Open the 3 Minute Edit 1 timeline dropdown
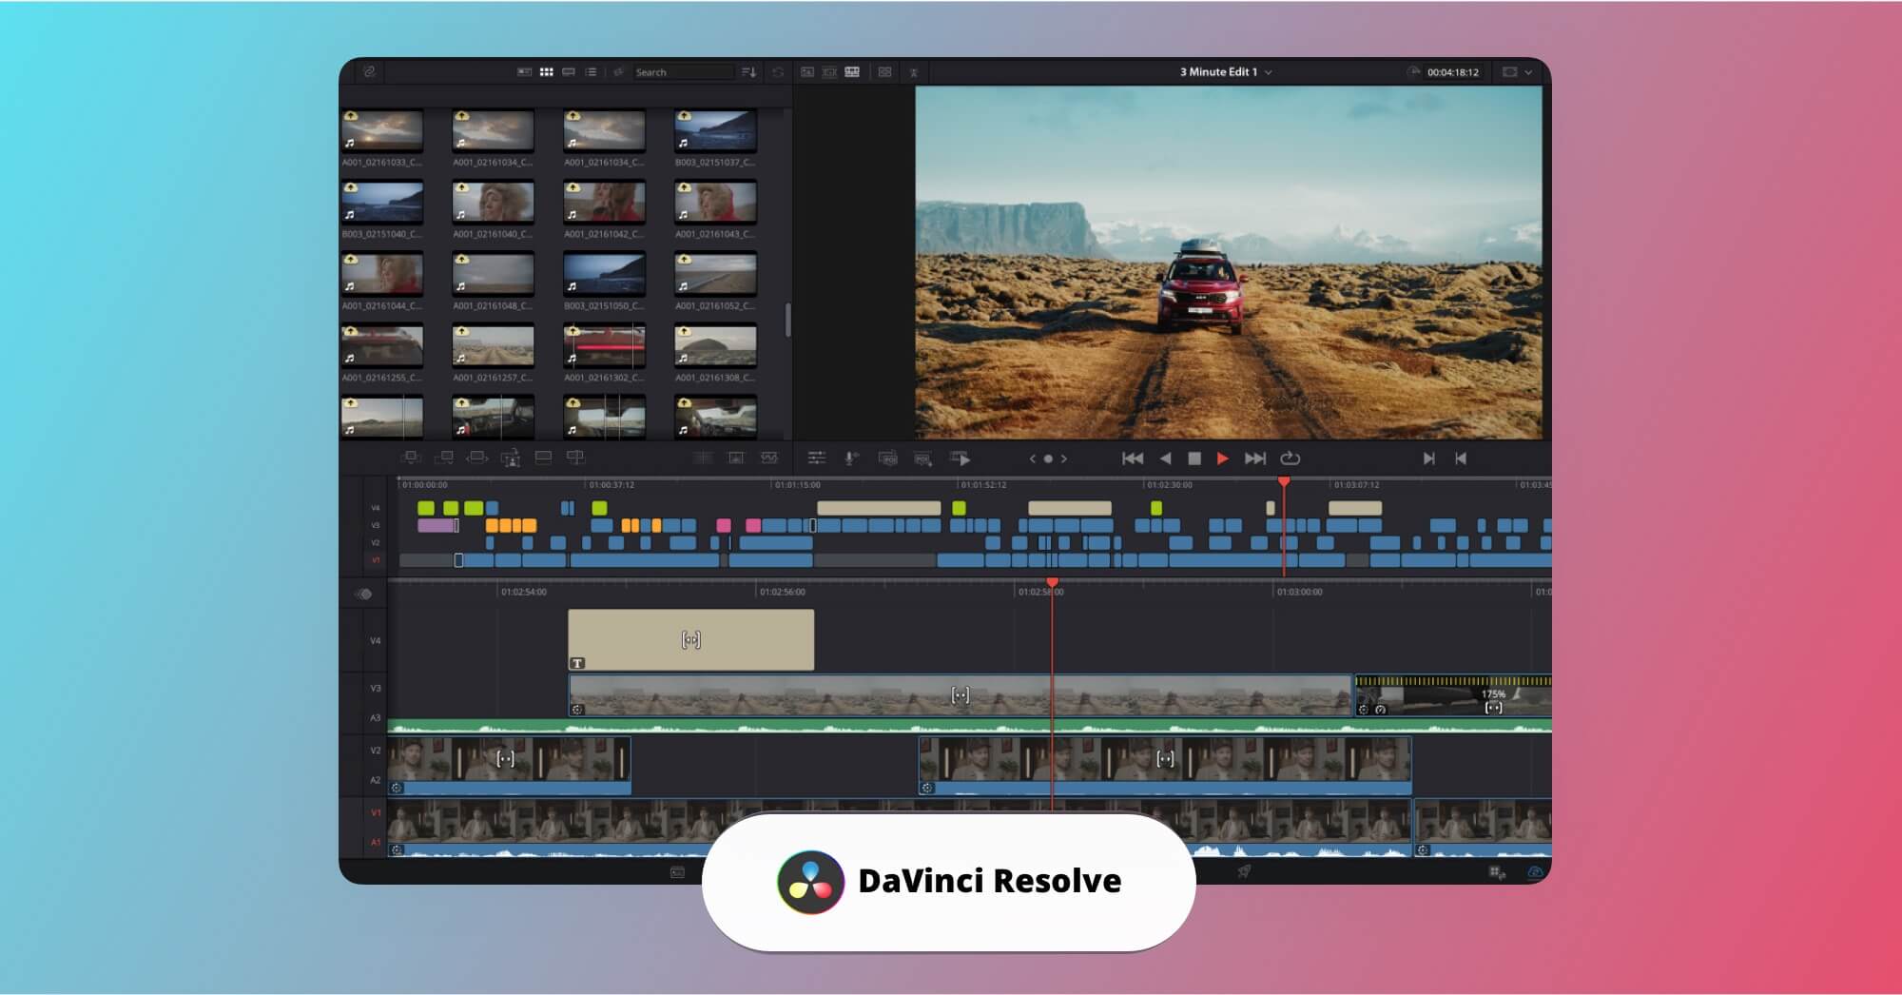 tap(1268, 71)
